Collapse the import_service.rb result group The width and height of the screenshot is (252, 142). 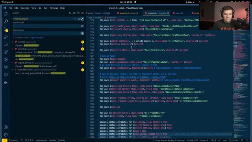pos(13,63)
